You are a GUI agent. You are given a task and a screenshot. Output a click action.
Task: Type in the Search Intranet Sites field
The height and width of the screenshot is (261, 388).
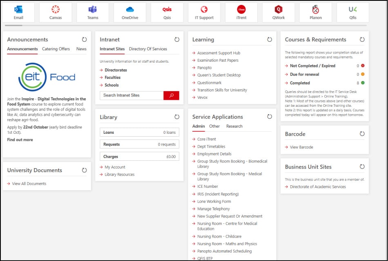coord(132,95)
